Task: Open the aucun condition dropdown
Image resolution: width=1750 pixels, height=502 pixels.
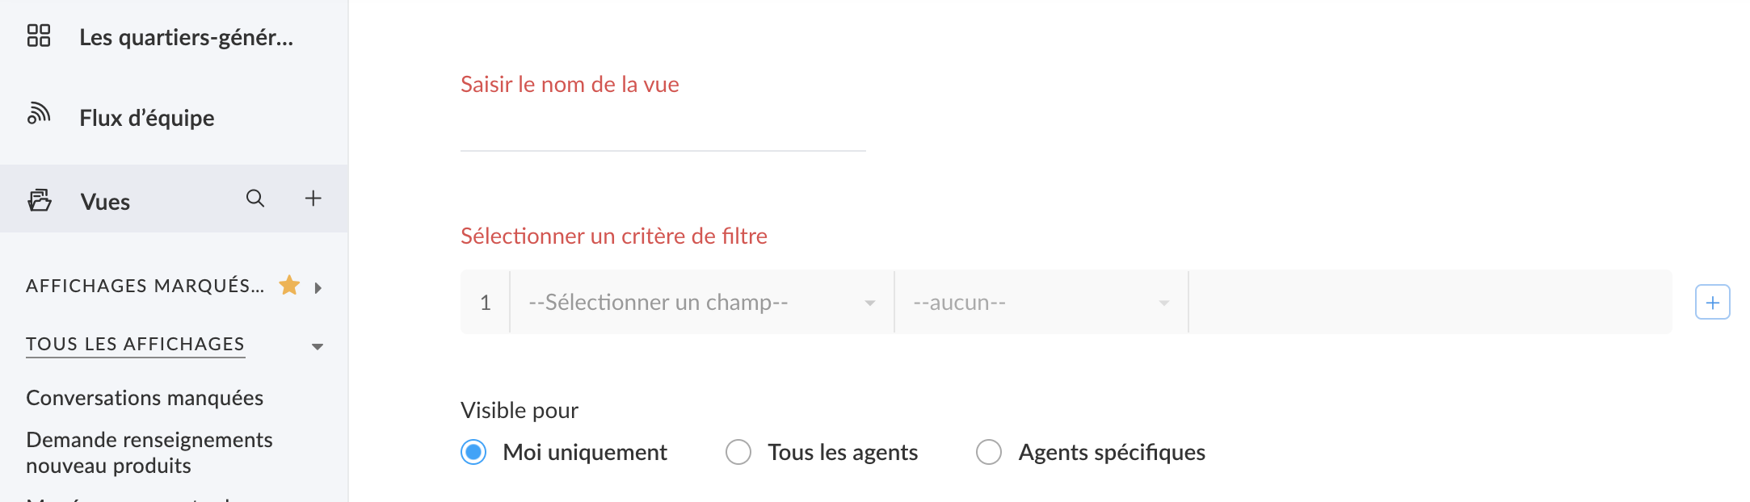Action: [1041, 303]
